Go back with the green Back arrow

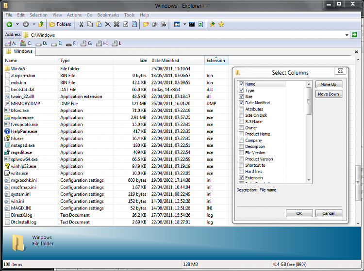[9, 24]
